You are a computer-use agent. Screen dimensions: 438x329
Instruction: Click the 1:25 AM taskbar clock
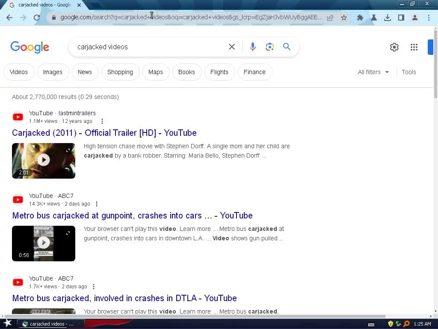pos(422,324)
